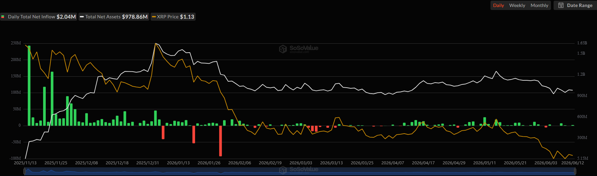Click the 1.5B right axis label
The width and height of the screenshot is (597, 176).
coord(581,53)
